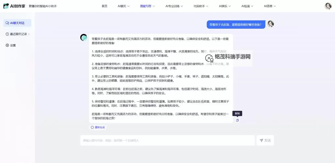The image size is (335, 163).
Task: Click the 重新生成 button
Action: click(x=98, y=127)
